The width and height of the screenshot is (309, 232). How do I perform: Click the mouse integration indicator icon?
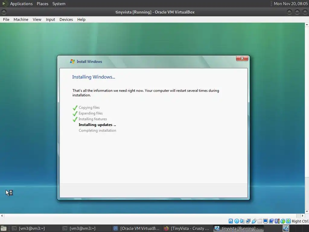pos(283,221)
